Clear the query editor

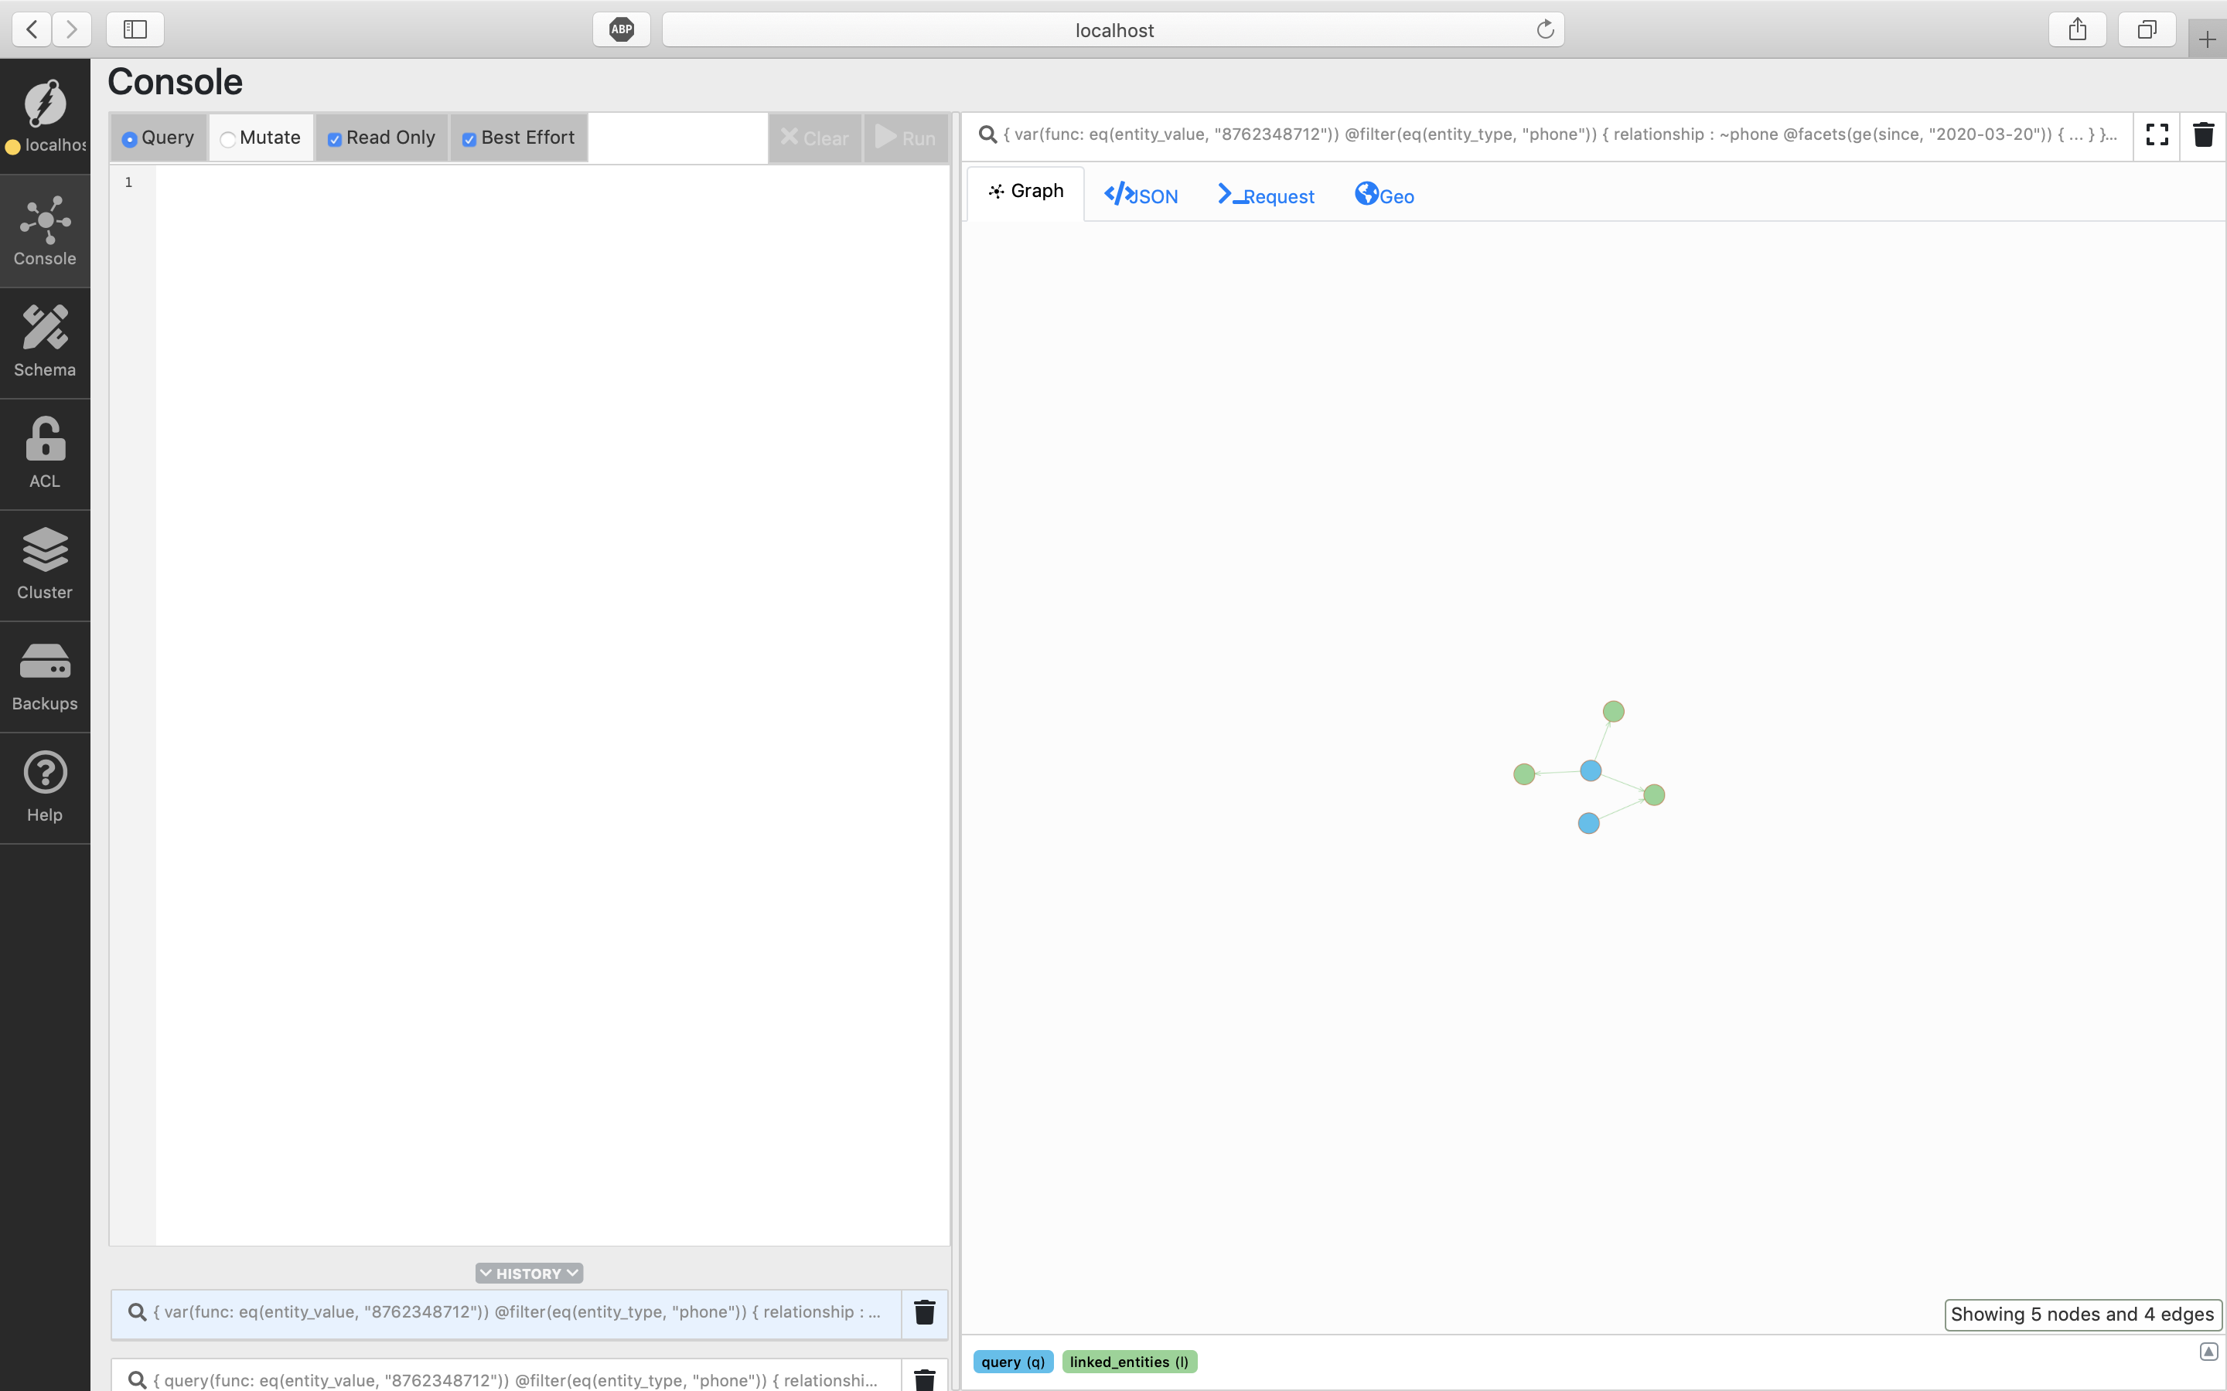[x=815, y=138]
